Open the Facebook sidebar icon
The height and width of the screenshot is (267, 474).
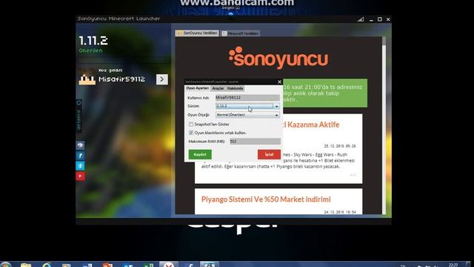80,156
